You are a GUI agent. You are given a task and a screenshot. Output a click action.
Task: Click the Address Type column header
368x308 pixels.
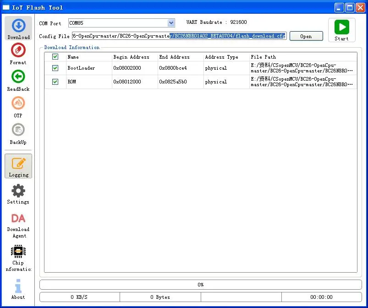click(x=226, y=57)
